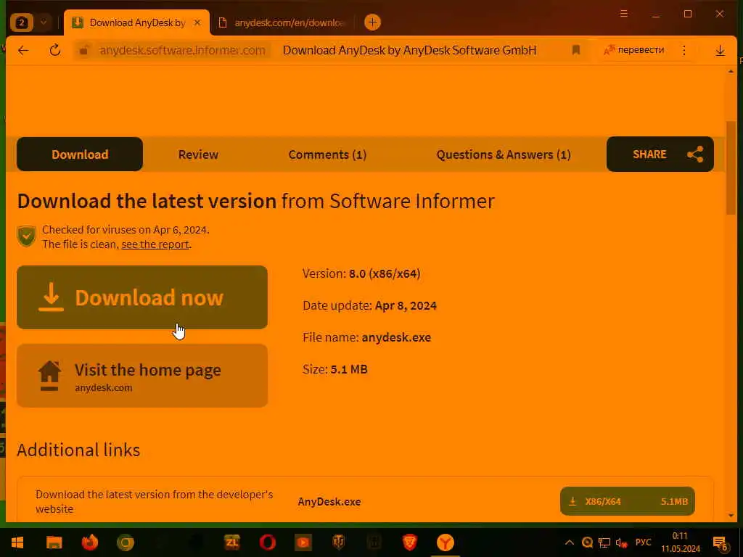Click the 'File name: anydesk.exe' text

(x=366, y=337)
